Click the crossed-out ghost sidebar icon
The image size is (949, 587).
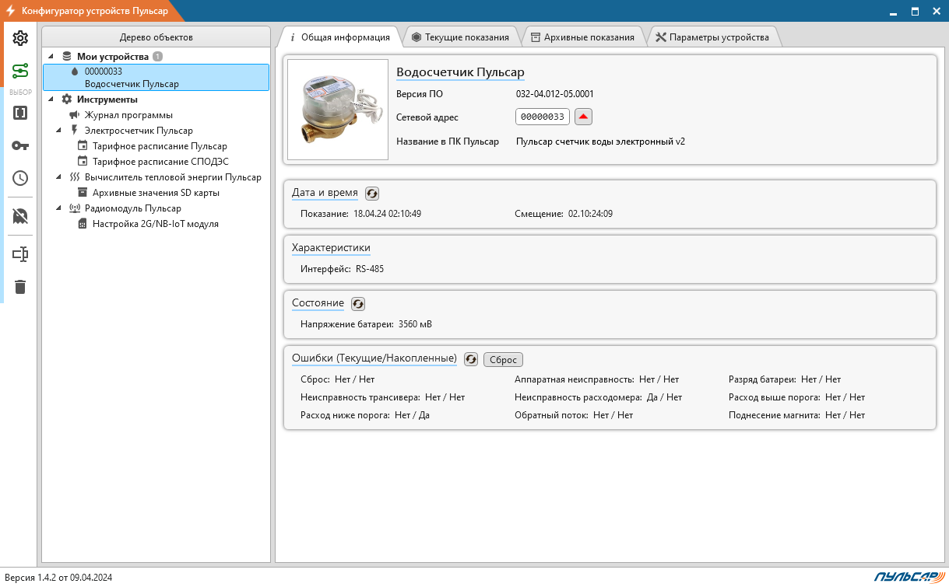[x=20, y=216]
